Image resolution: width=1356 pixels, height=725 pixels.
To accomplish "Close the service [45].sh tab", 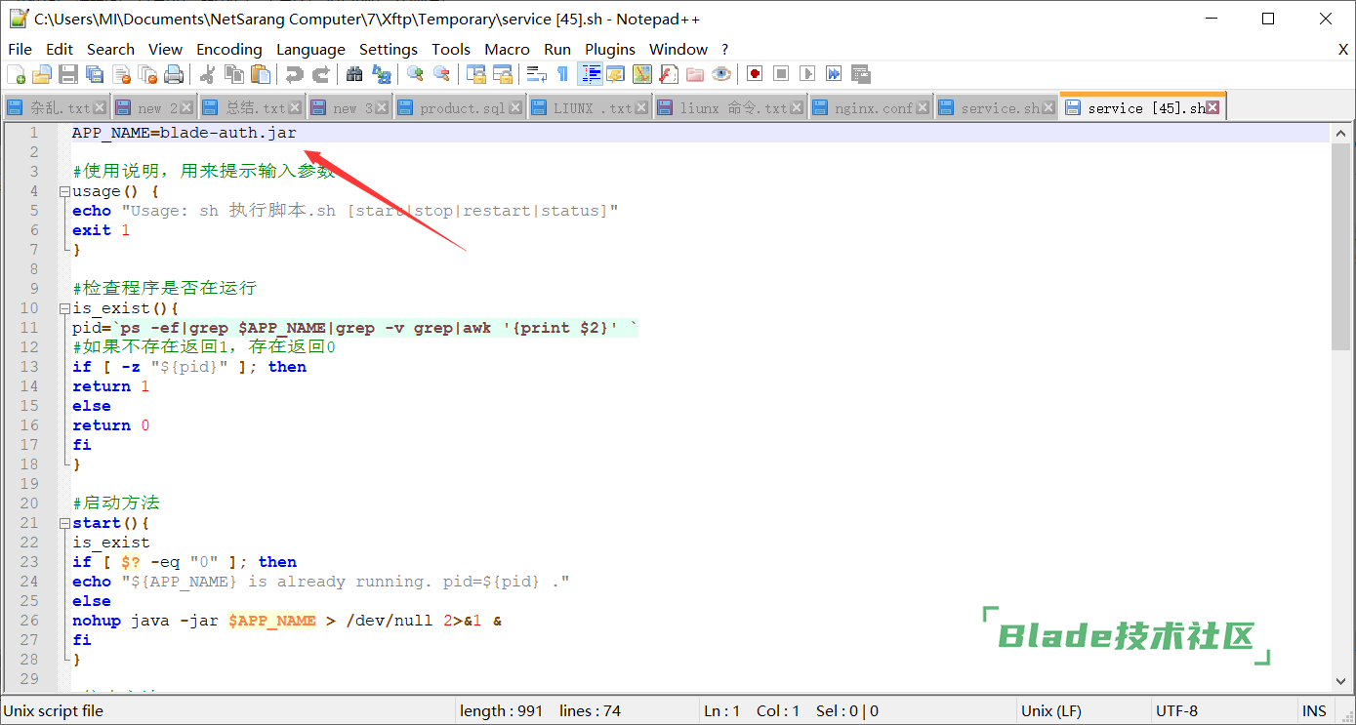I will click(x=1212, y=108).
